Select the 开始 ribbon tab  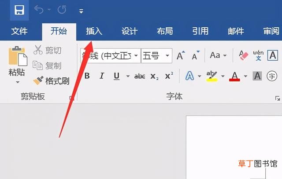coord(59,31)
